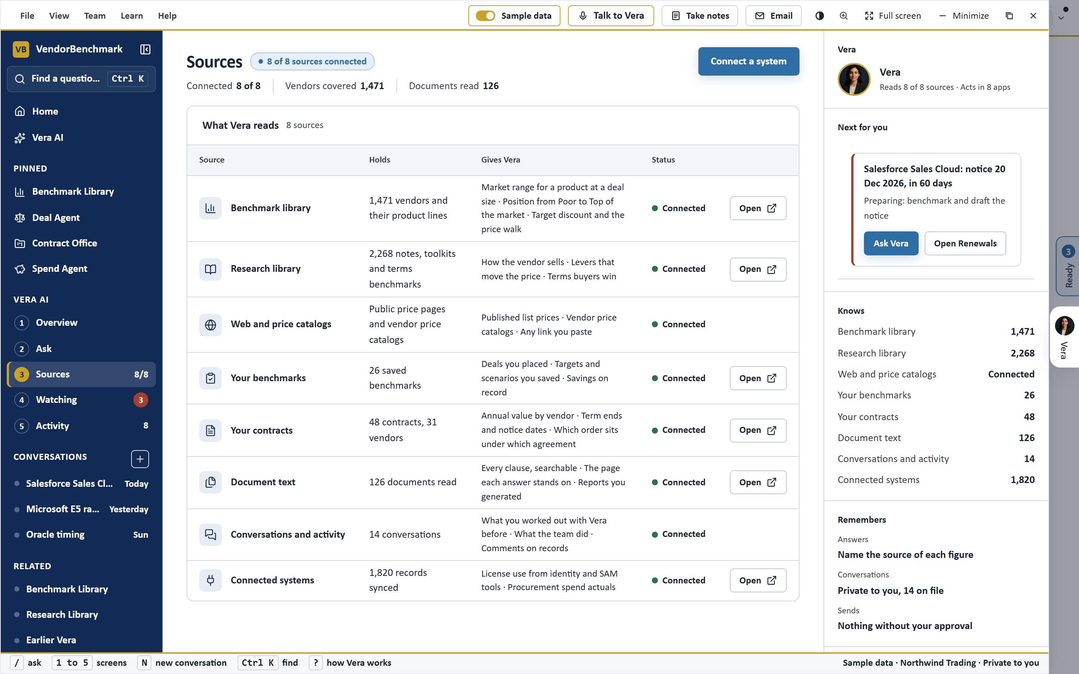Click the zoom magnifier icon
Screen dimensions: 1079x674
click(844, 16)
